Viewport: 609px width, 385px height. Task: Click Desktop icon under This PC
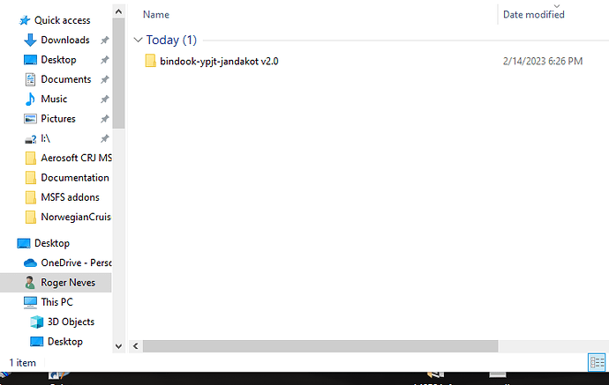click(37, 342)
